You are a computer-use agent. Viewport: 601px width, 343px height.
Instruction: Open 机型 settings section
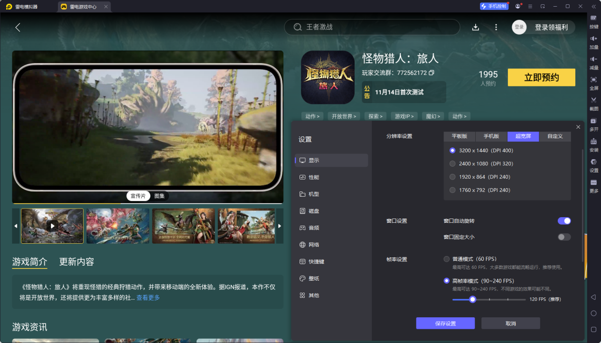[331, 194]
